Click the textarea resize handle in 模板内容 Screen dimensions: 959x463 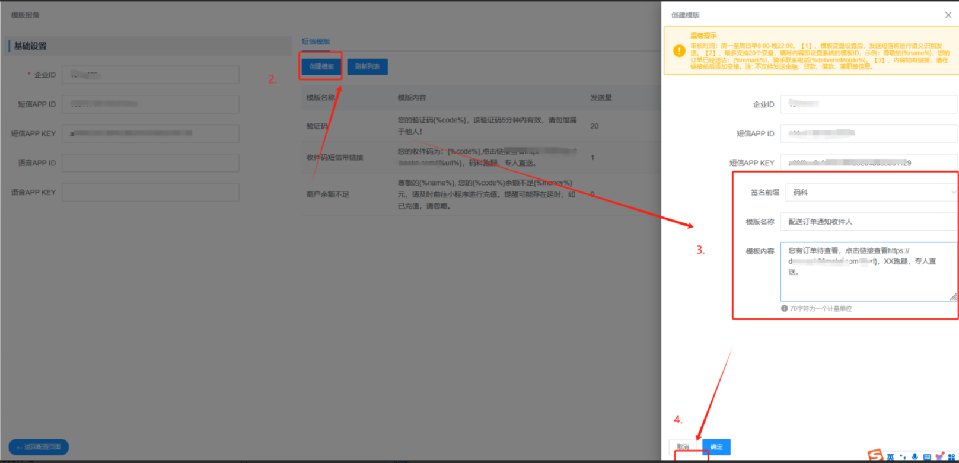[953, 296]
